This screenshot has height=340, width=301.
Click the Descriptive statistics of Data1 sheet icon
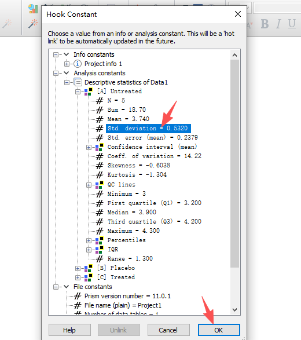pyautogui.click(x=78, y=82)
